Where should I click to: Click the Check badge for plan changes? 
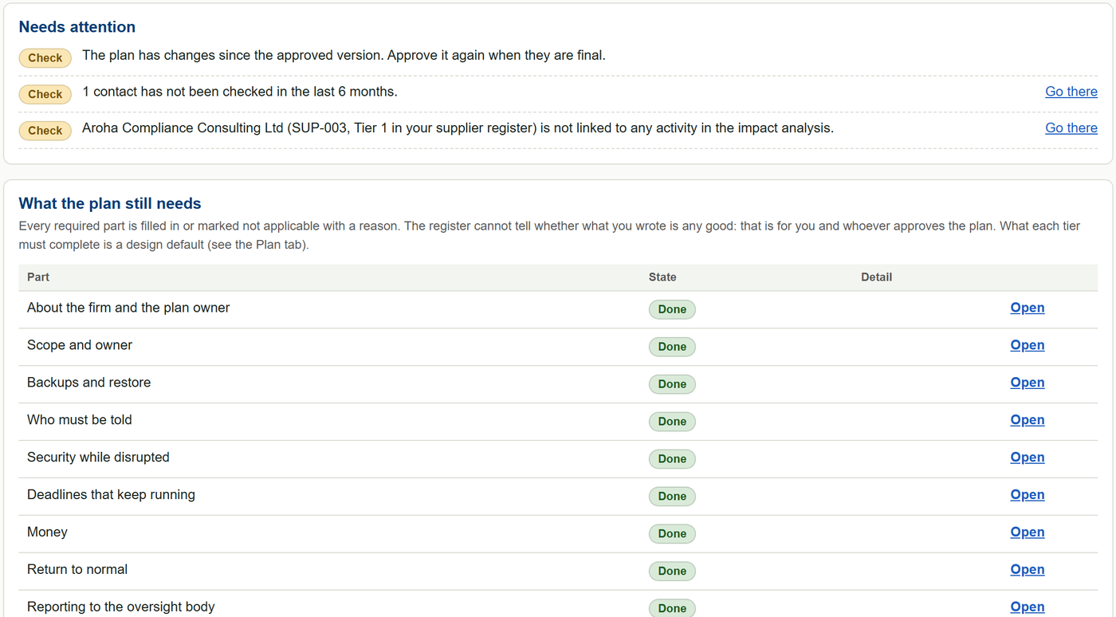[x=45, y=57]
